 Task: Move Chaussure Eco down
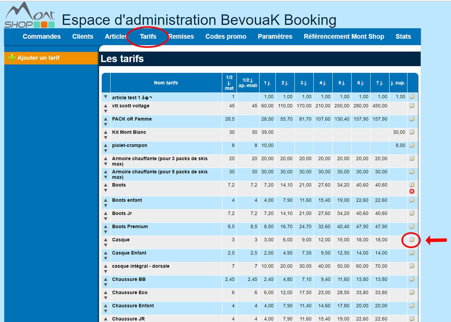[x=106, y=298]
